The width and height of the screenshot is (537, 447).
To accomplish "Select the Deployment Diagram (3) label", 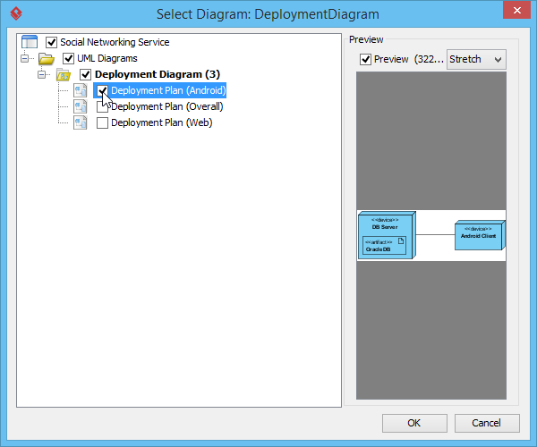I will pyautogui.click(x=158, y=74).
